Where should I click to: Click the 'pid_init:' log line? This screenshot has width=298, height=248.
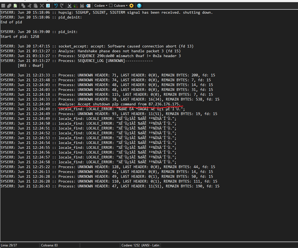point(39,32)
